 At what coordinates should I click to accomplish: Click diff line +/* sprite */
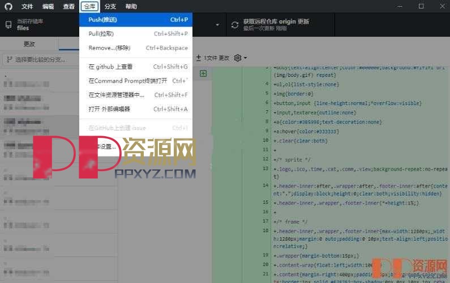click(292, 160)
